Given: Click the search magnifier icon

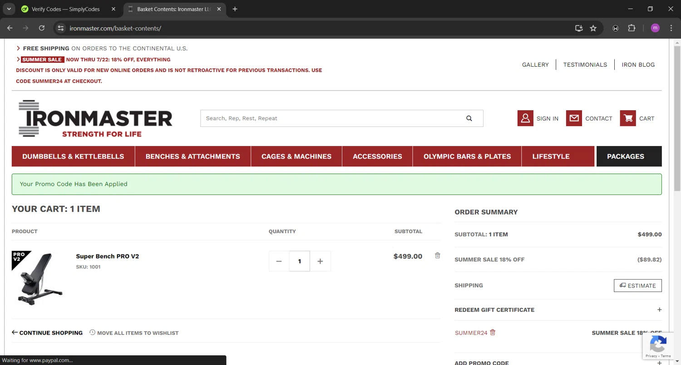Looking at the screenshot, I should pyautogui.click(x=469, y=118).
